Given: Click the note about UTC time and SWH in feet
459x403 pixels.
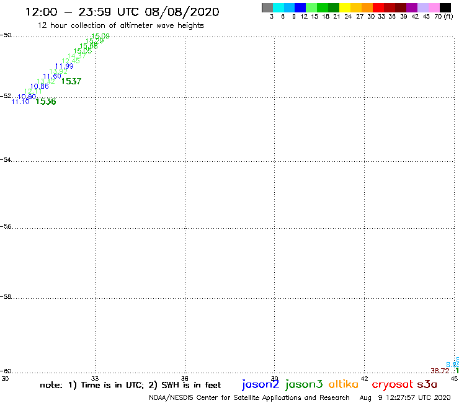Looking at the screenshot, I should point(130,385).
